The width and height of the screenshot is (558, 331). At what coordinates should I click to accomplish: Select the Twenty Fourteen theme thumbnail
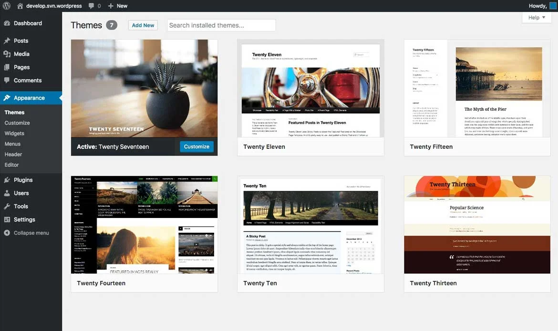click(144, 225)
